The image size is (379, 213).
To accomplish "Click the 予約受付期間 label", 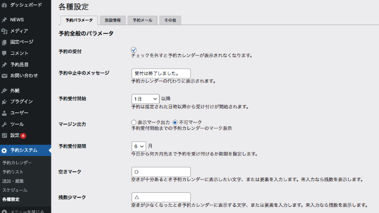I will tap(72, 146).
